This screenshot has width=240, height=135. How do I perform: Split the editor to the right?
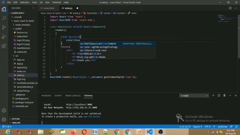[230, 8]
